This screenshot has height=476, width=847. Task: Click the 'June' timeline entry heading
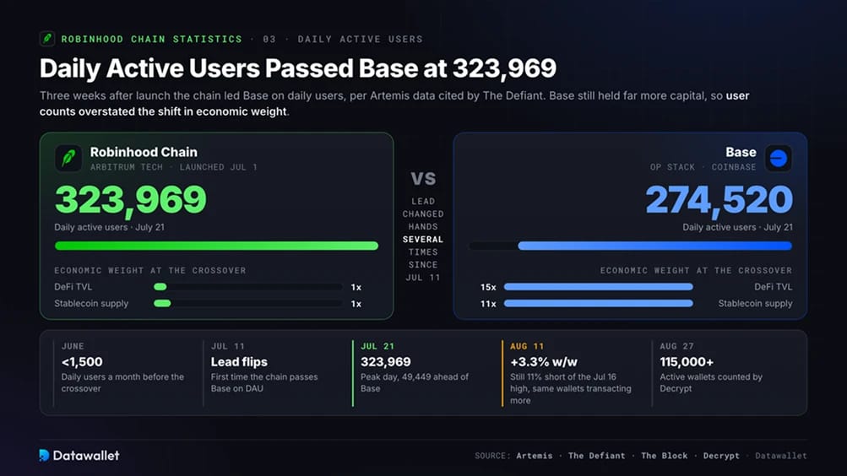click(x=73, y=346)
